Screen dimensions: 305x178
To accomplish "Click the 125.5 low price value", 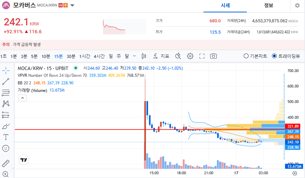I will [x=215, y=32].
